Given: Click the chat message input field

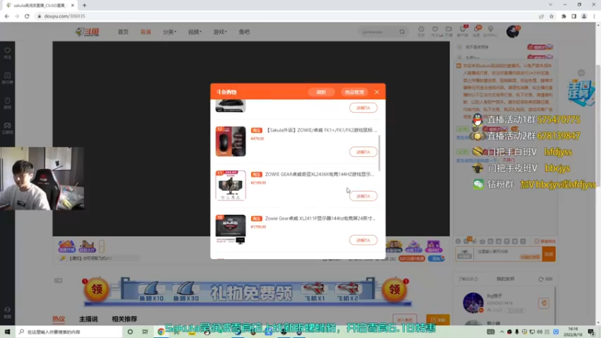Looking at the screenshot, I should 508,254.
